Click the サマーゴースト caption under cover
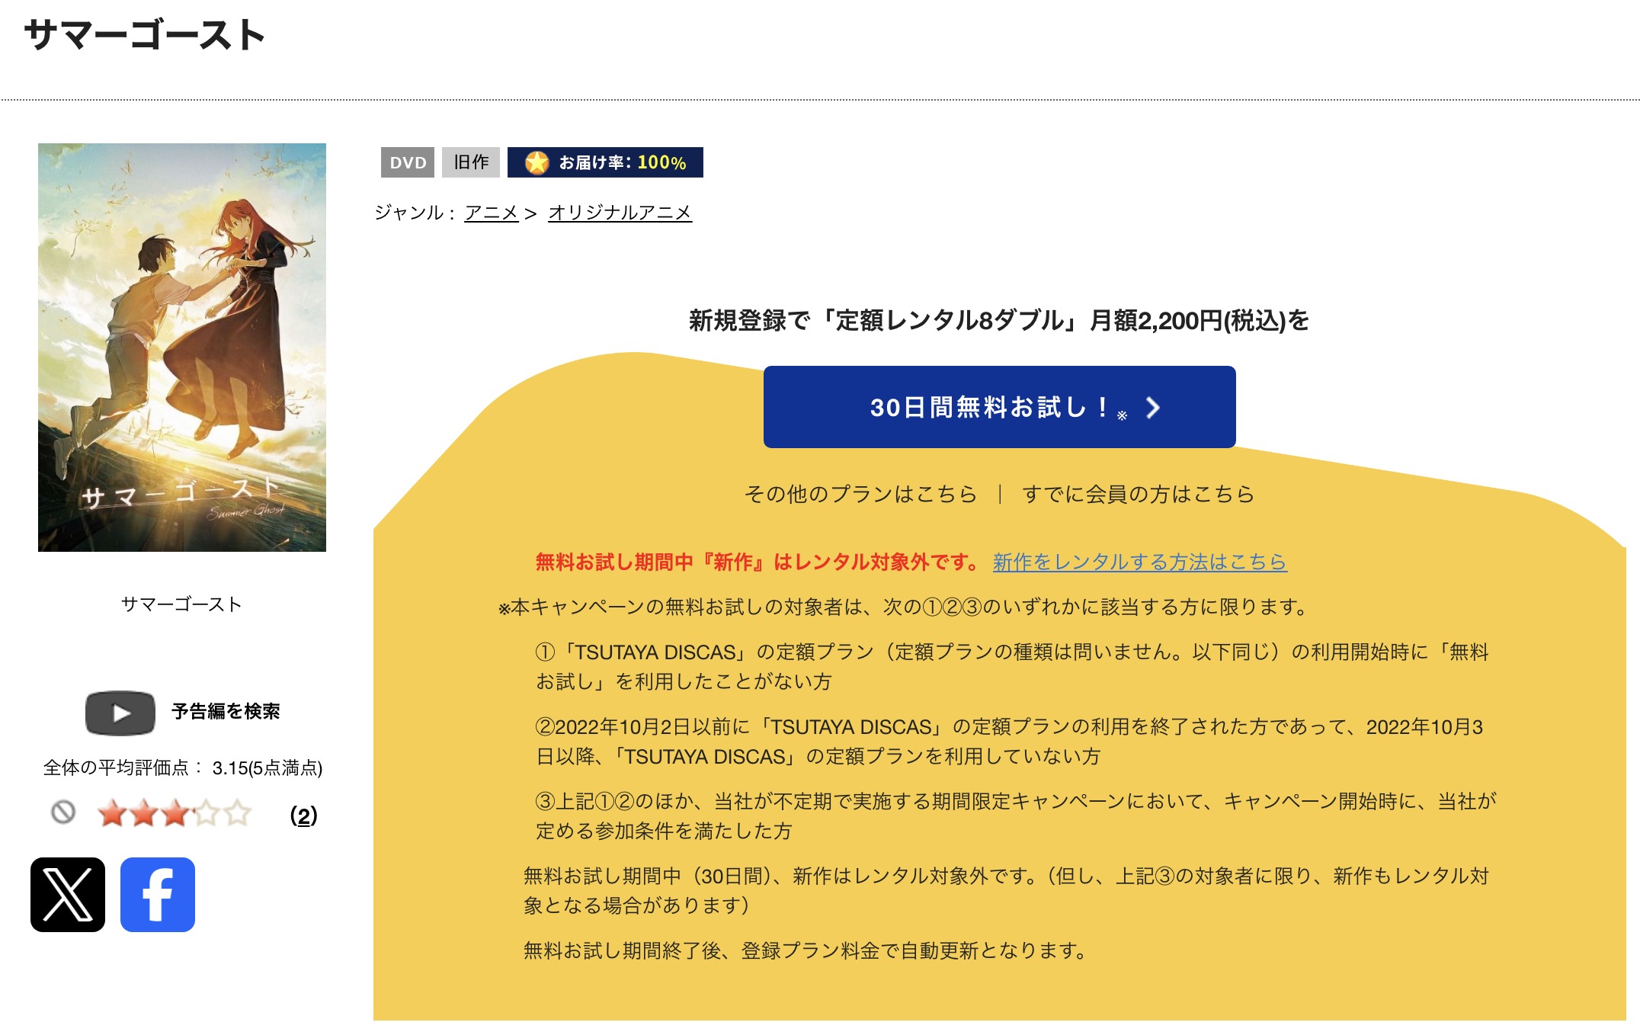The width and height of the screenshot is (1640, 1035). coord(181,604)
